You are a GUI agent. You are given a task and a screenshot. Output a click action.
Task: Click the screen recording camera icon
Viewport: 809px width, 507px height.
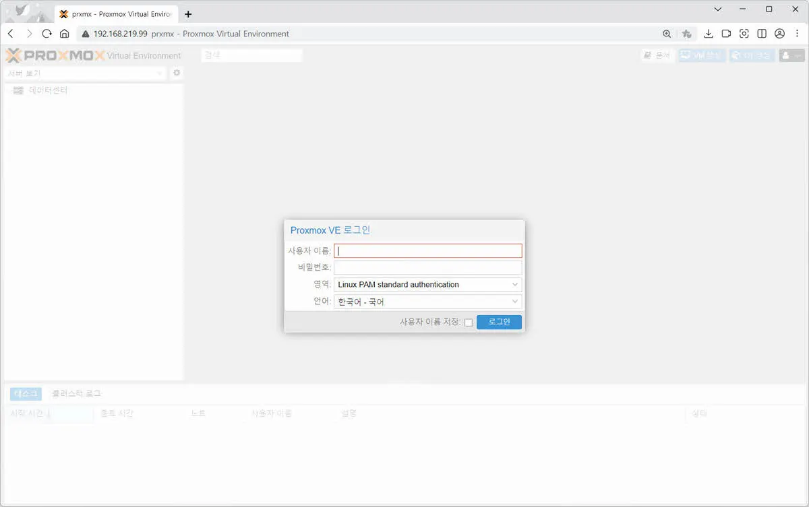click(726, 34)
